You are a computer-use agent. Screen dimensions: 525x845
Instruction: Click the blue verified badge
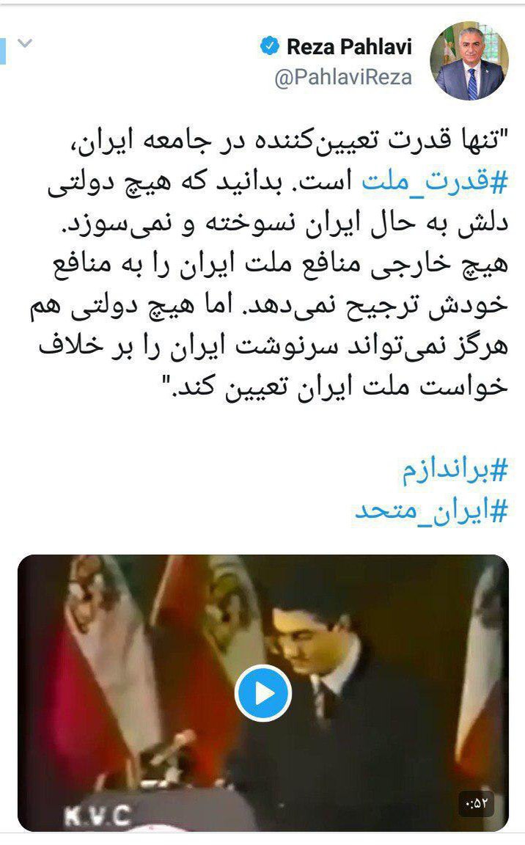point(269,46)
